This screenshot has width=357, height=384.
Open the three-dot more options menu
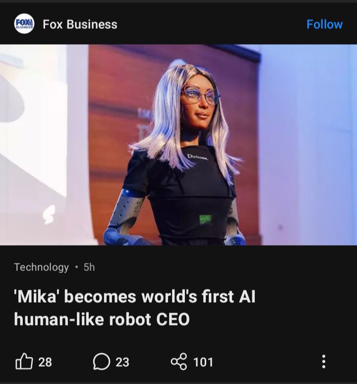323,362
